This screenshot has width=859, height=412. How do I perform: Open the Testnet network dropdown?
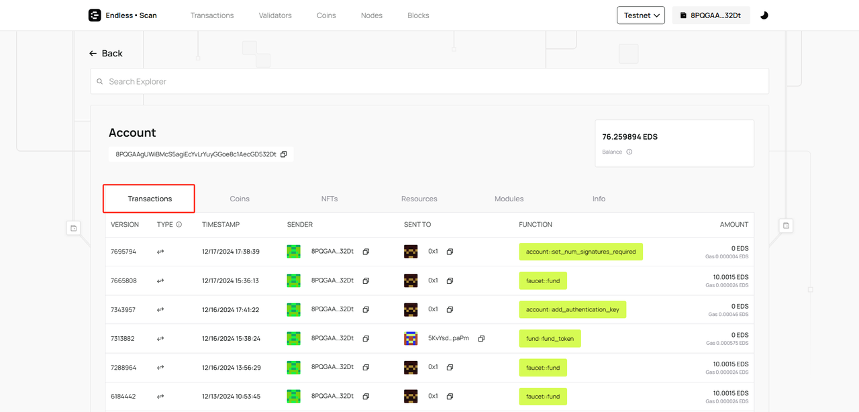(640, 15)
